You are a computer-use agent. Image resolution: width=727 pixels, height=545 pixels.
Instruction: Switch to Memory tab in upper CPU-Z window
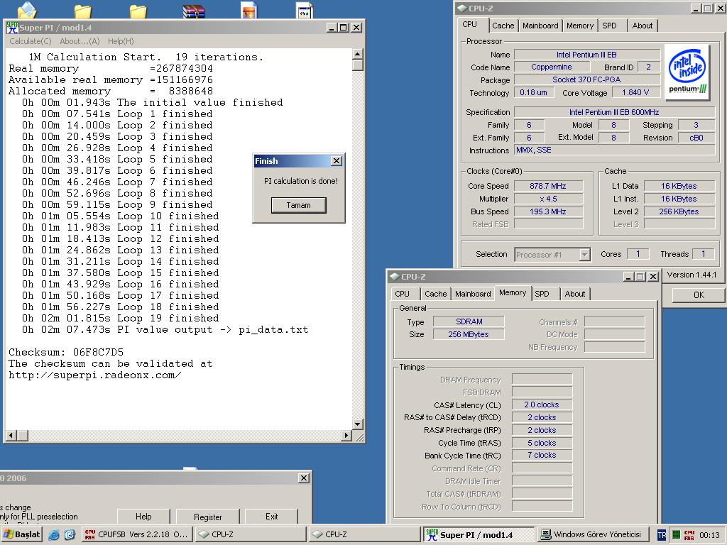[579, 26]
